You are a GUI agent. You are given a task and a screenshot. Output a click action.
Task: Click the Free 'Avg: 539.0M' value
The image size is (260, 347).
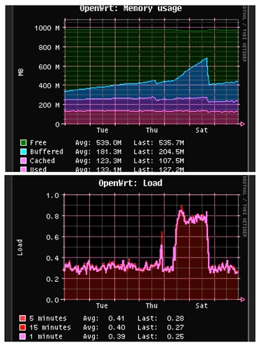[98, 143]
